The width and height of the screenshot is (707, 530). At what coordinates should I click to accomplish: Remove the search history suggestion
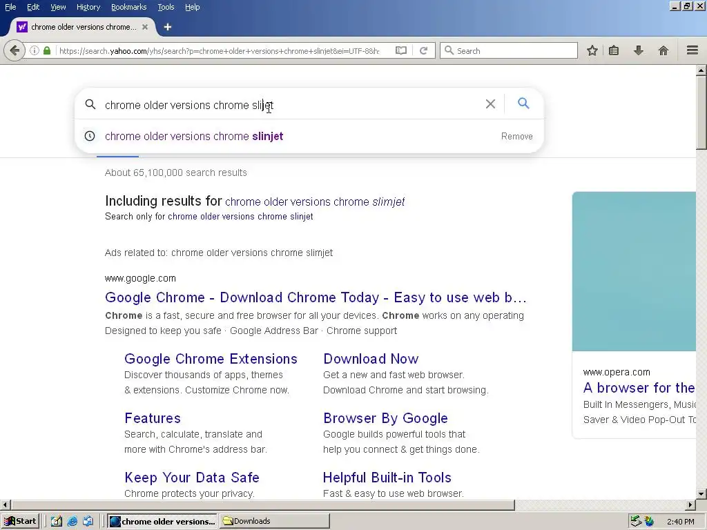[516, 136]
